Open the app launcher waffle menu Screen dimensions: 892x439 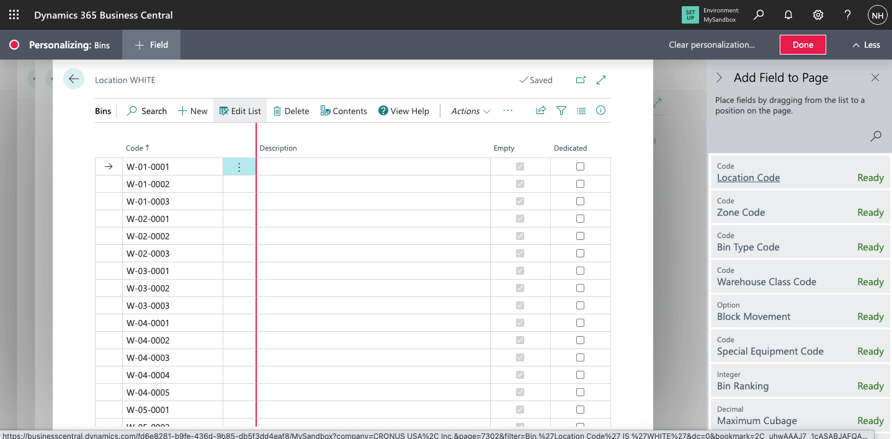[14, 15]
